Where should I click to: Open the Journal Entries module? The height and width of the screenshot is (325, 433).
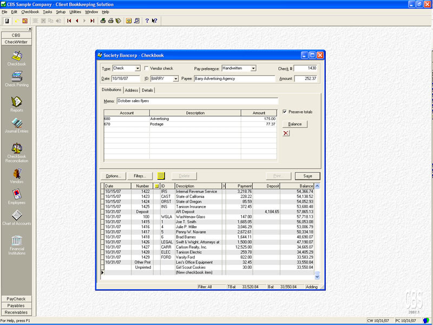[x=16, y=123]
